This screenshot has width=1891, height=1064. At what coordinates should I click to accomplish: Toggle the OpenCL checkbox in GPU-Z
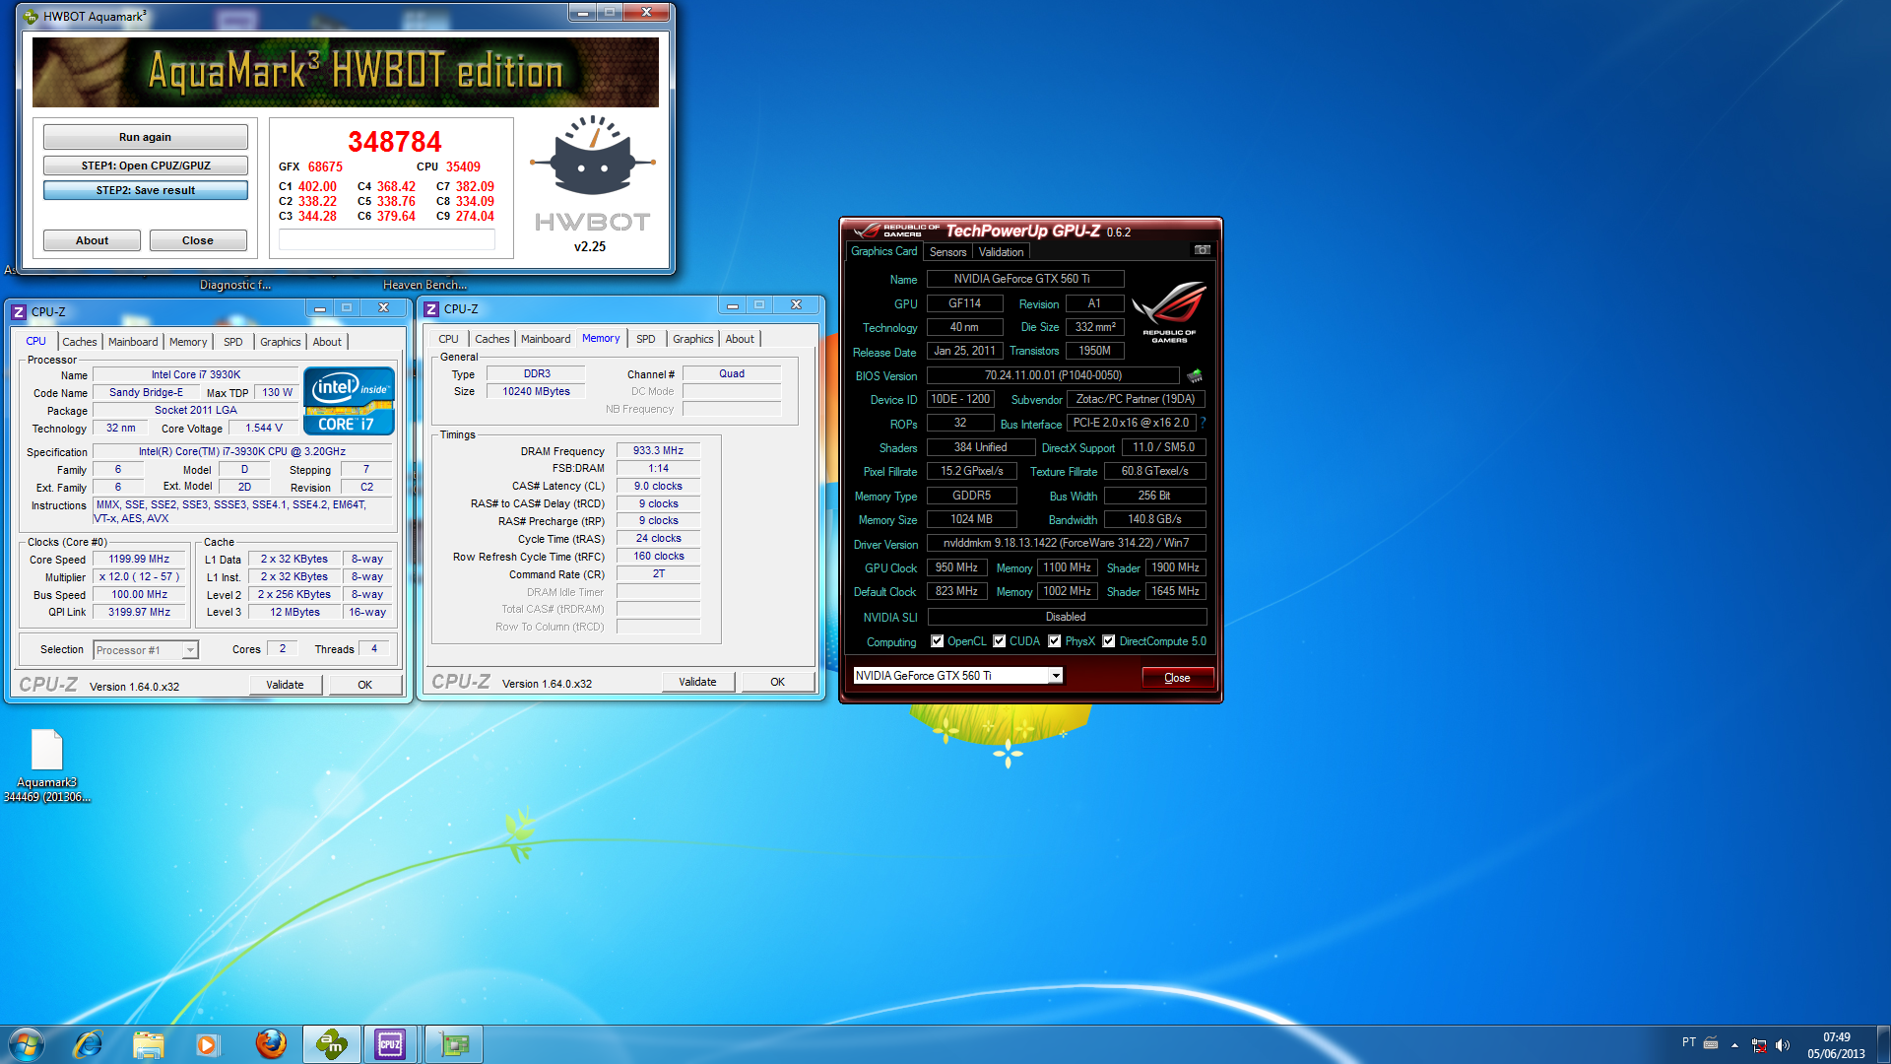click(937, 641)
